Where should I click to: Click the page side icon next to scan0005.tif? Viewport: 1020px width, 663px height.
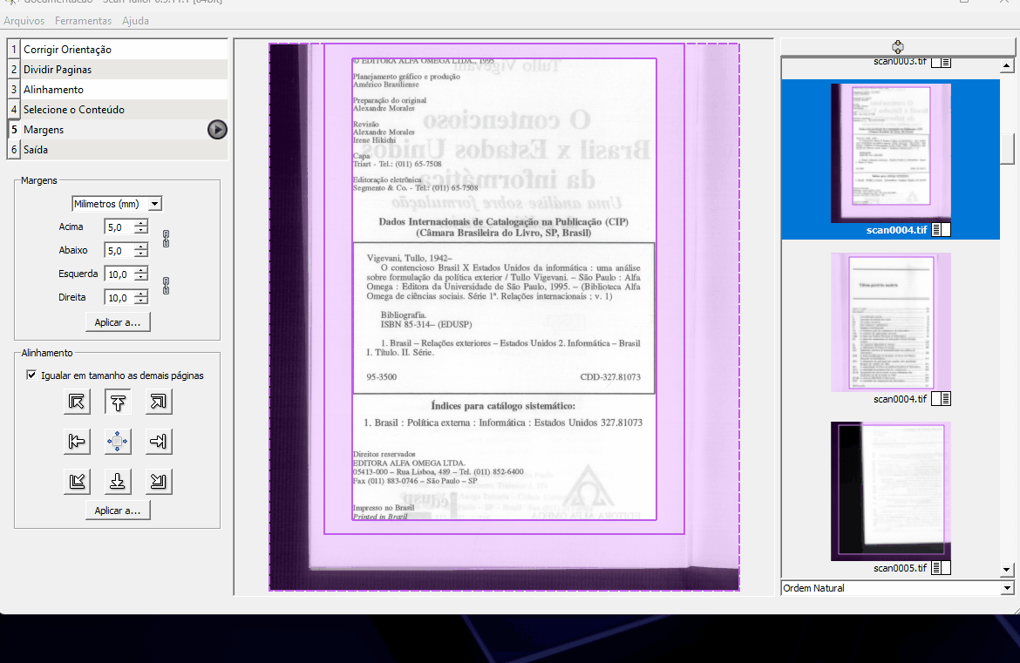[942, 567]
